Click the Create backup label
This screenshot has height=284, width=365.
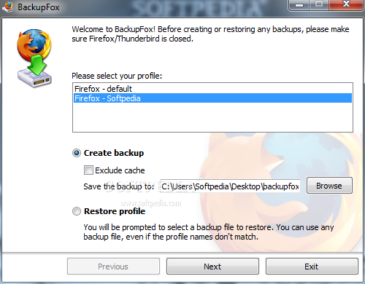point(114,153)
